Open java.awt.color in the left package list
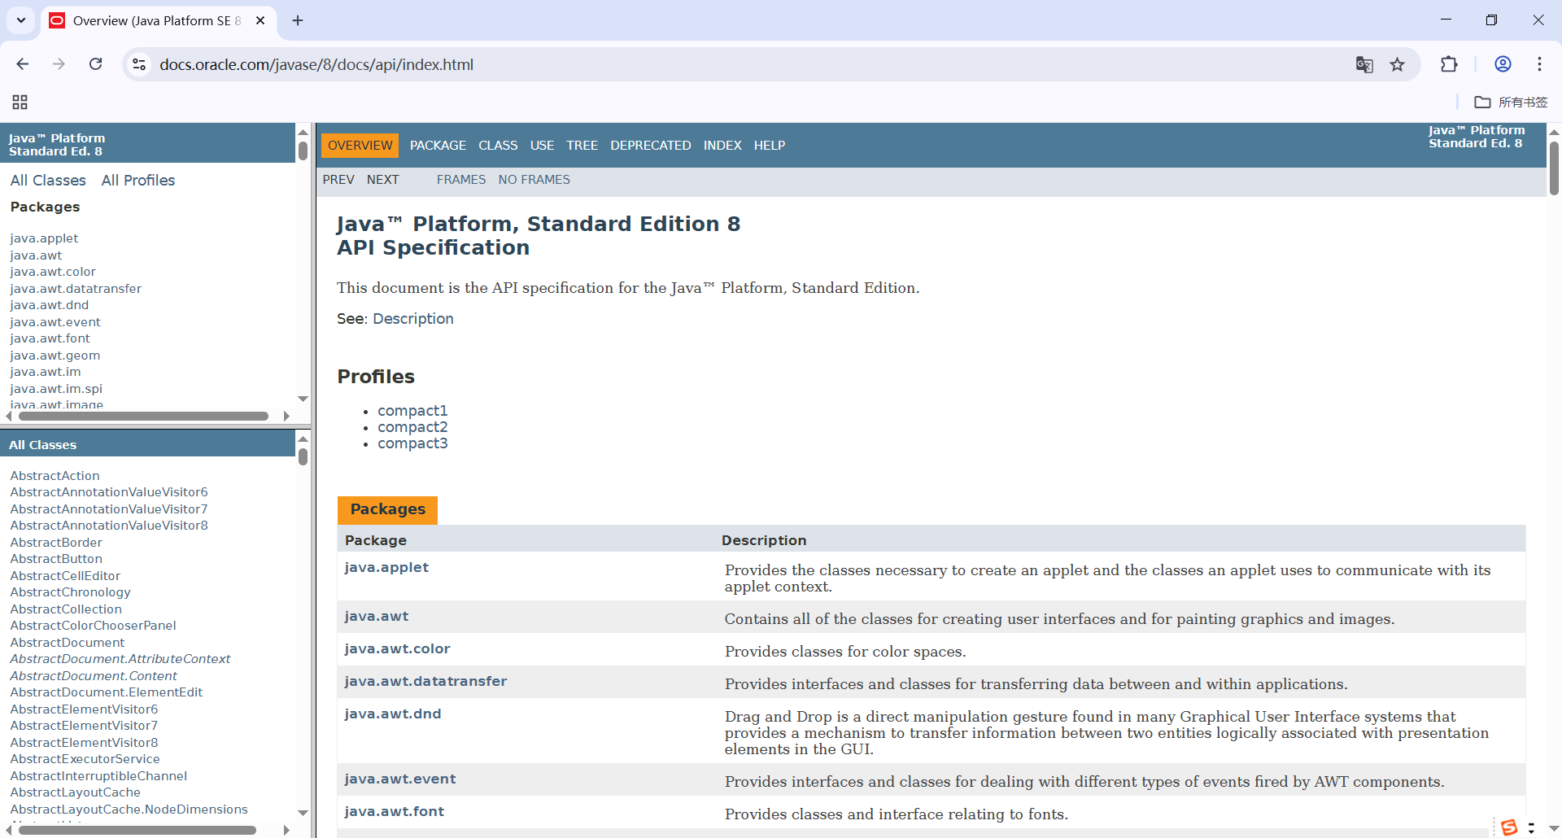Screen dimensions: 1562x838 53,272
